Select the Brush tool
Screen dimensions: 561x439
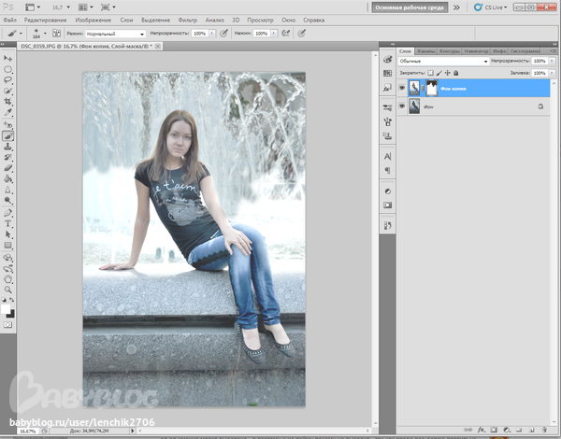8,135
